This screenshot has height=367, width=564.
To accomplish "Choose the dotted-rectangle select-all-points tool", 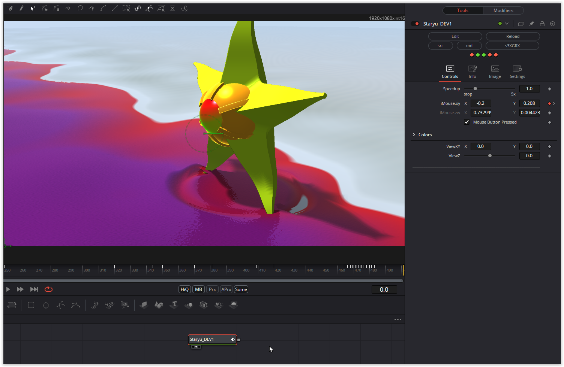I will [126, 8].
